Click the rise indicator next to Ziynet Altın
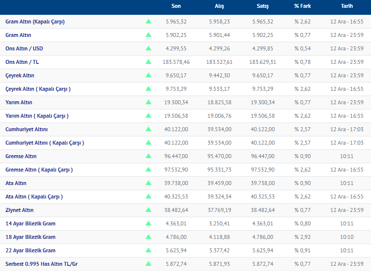 coord(148,210)
